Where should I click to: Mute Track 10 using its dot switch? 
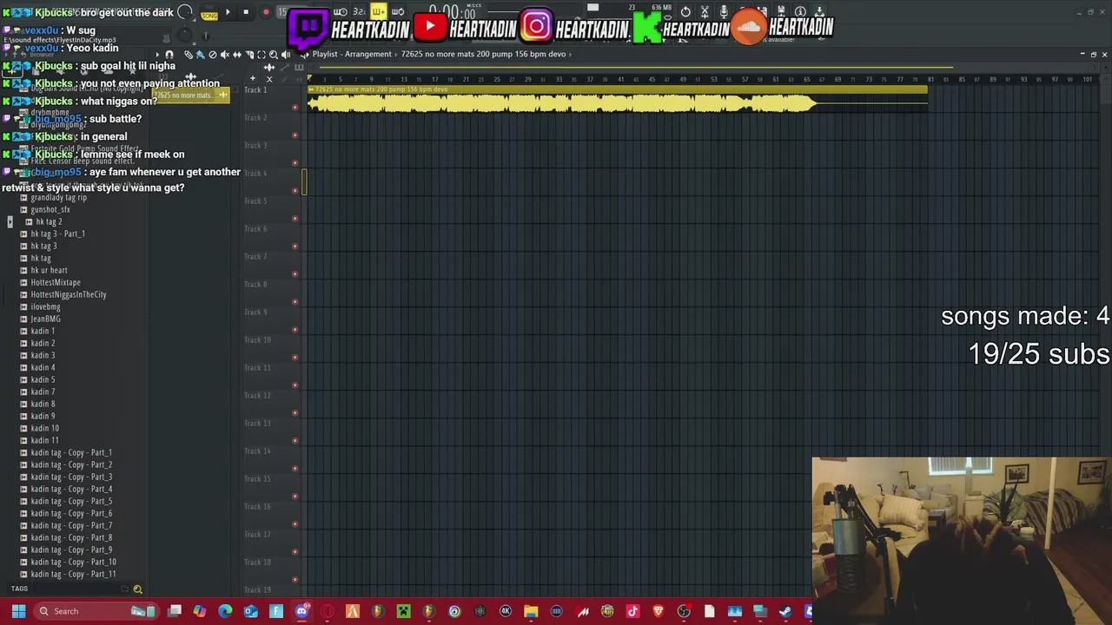coord(295,357)
